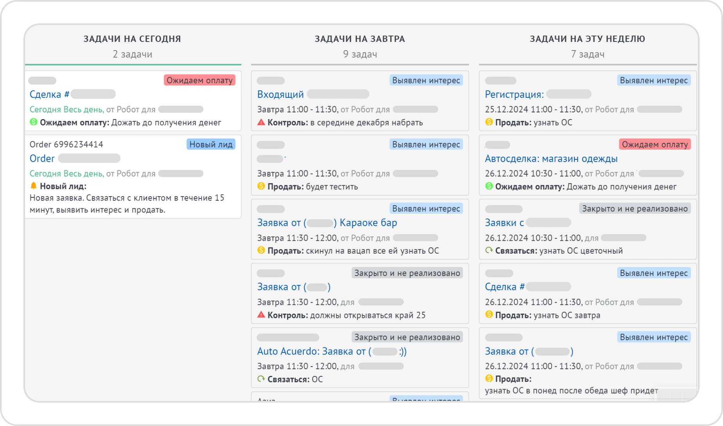Viewport: 723px width, 426px height.
Task: Open the Автосделка: магазин одежды deal link
Action: coord(551,159)
